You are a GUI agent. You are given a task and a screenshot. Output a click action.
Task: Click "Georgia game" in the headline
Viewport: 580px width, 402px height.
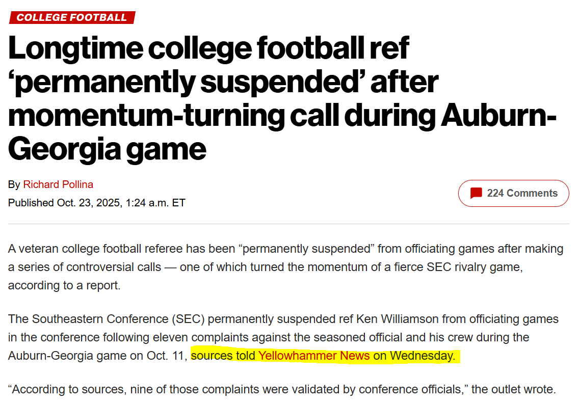(107, 149)
